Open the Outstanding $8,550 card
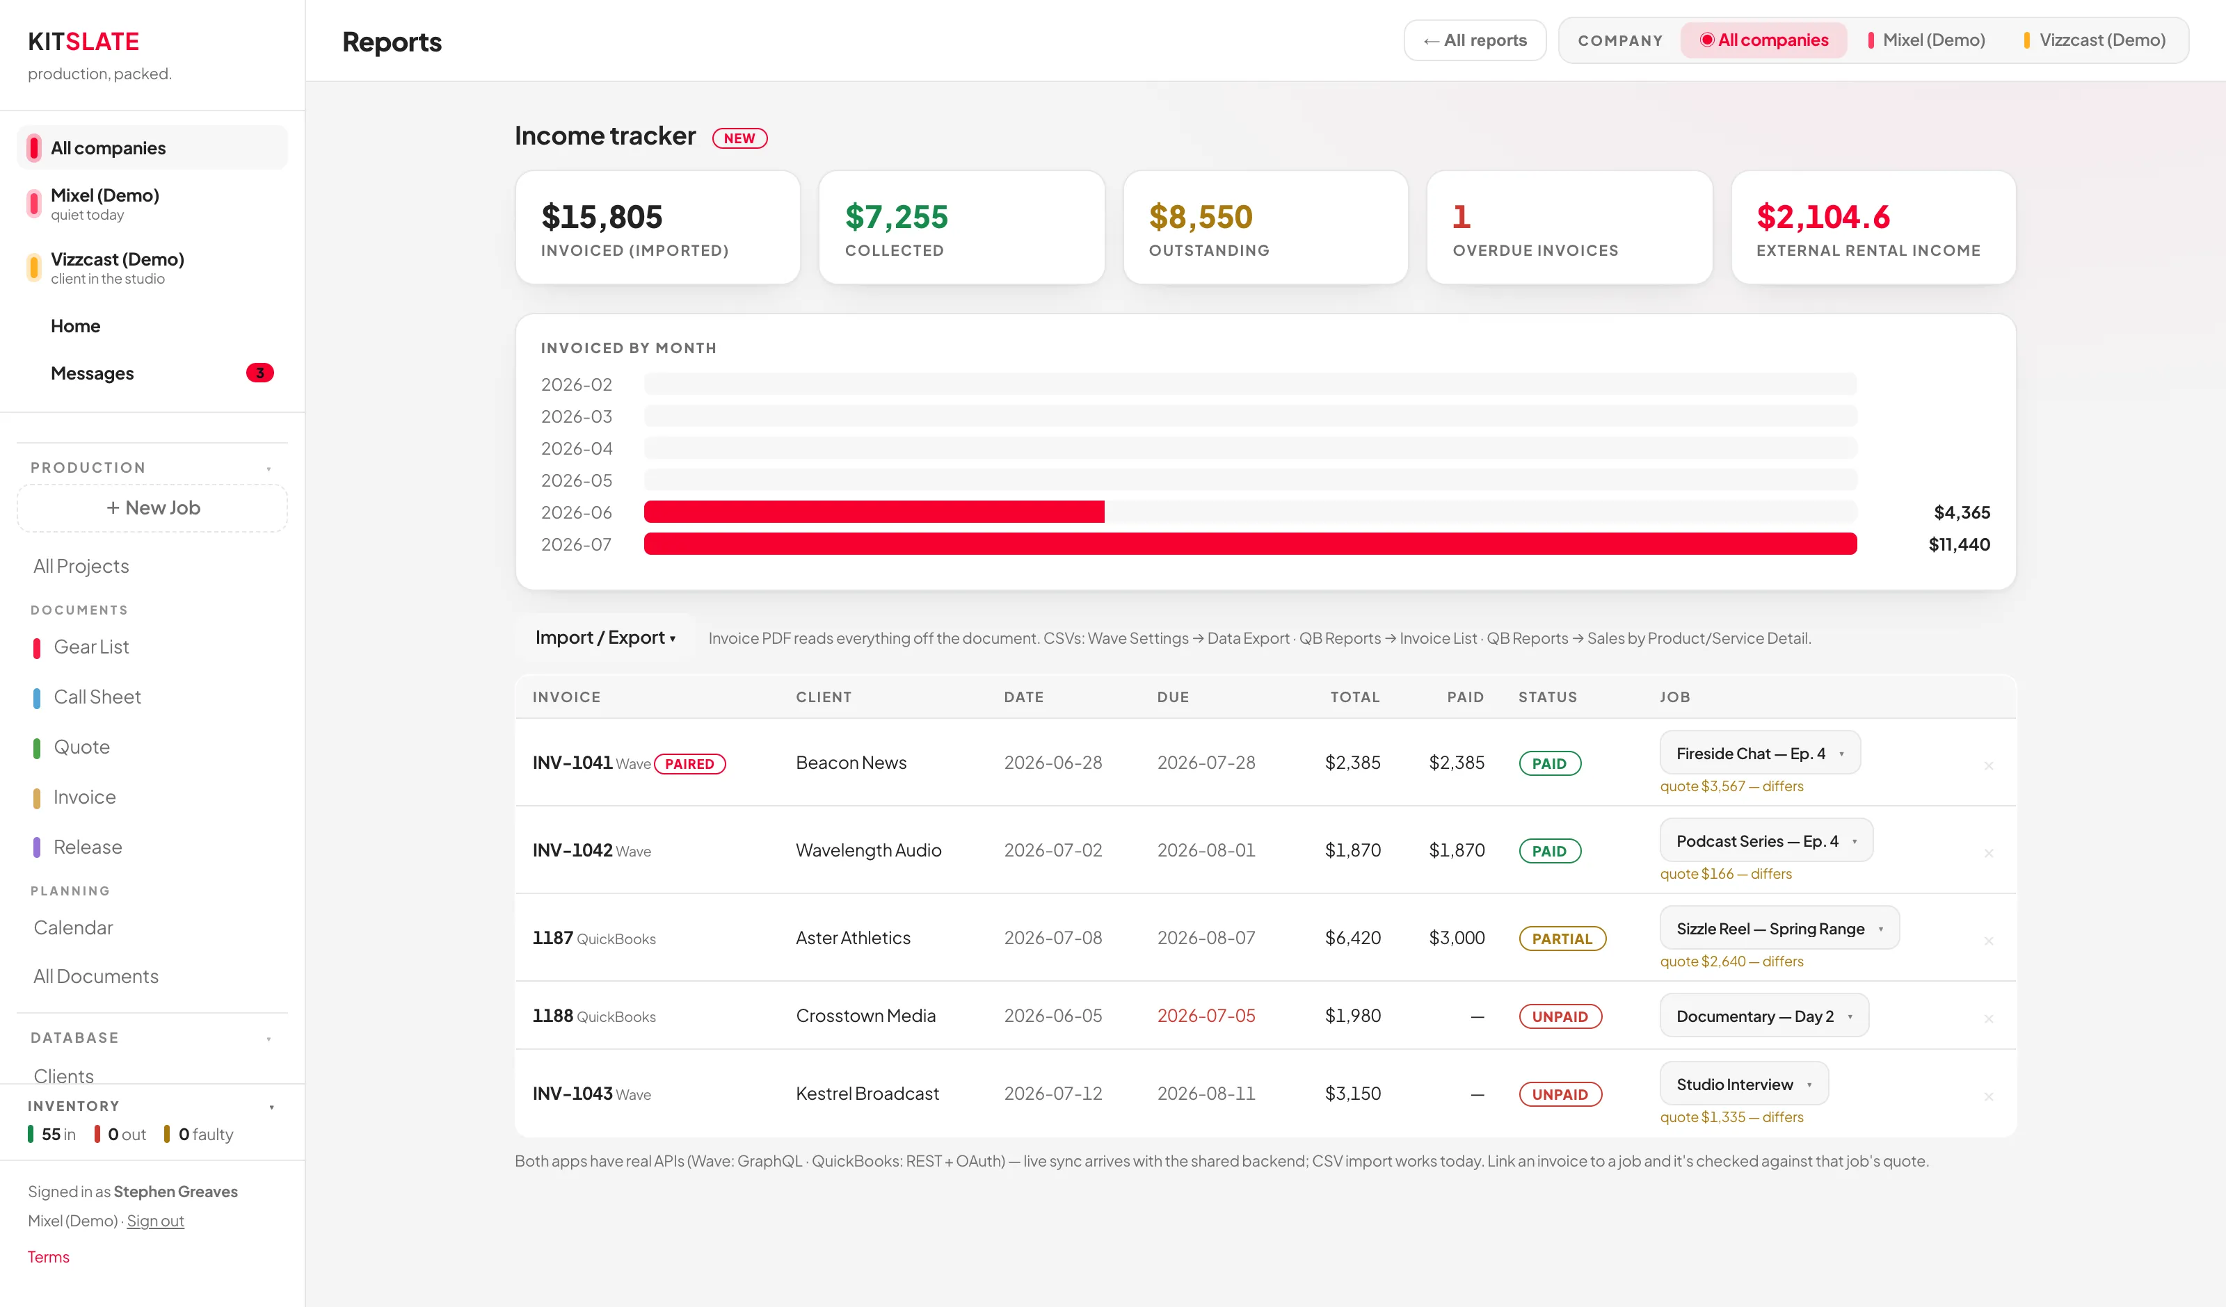 pyautogui.click(x=1265, y=227)
